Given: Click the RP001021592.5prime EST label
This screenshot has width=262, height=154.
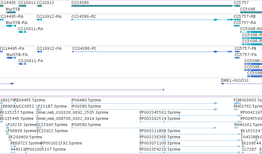Looking at the screenshot, I should tap(61, 143).
